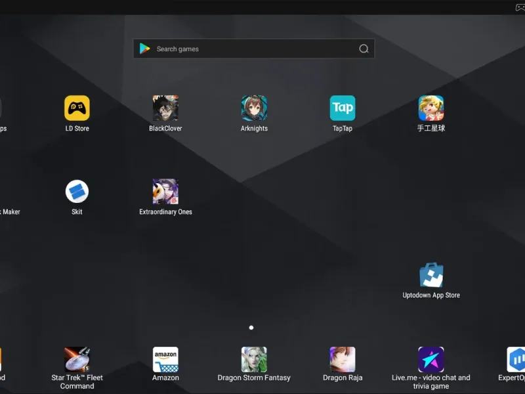Launch Star Trek Fleet Command
The width and height of the screenshot is (525, 394).
coord(77,359)
